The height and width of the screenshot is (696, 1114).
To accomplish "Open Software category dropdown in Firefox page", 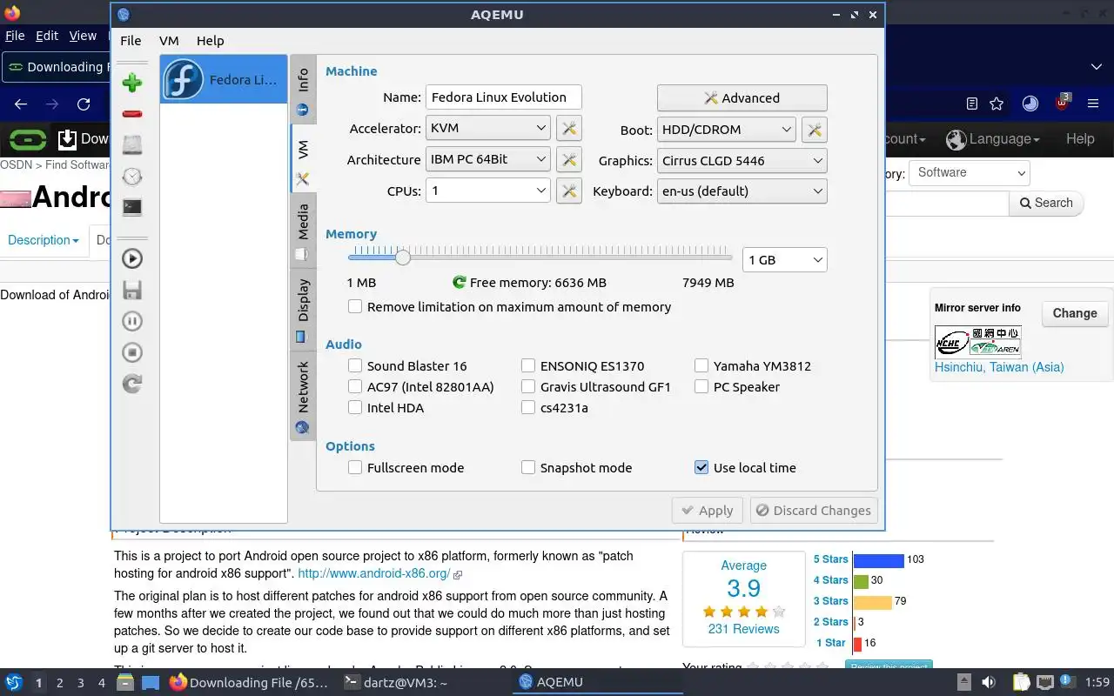I will [x=969, y=172].
